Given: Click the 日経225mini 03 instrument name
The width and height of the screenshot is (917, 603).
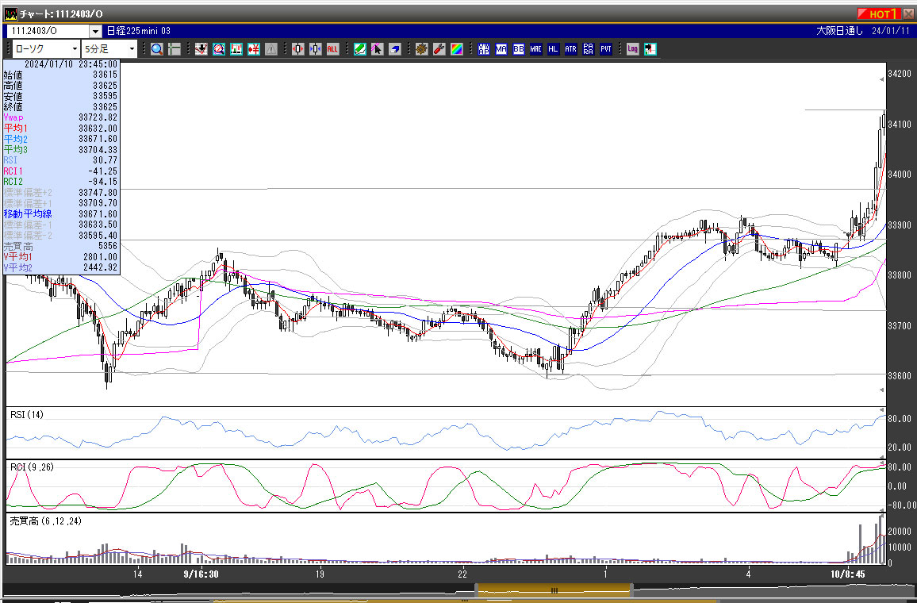Looking at the screenshot, I should coord(139,30).
